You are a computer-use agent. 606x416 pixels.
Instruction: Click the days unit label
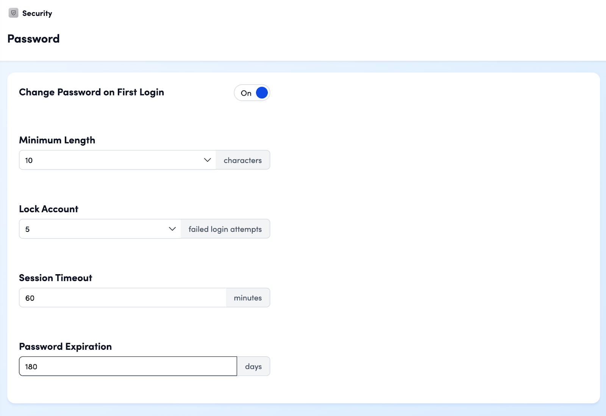pos(253,366)
